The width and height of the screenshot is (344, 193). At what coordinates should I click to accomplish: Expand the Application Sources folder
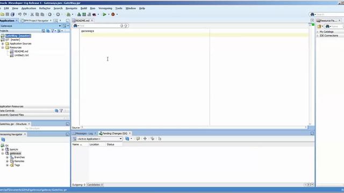(3, 43)
